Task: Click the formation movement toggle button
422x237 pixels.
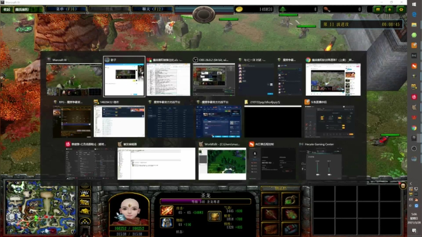Action: pos(85,222)
